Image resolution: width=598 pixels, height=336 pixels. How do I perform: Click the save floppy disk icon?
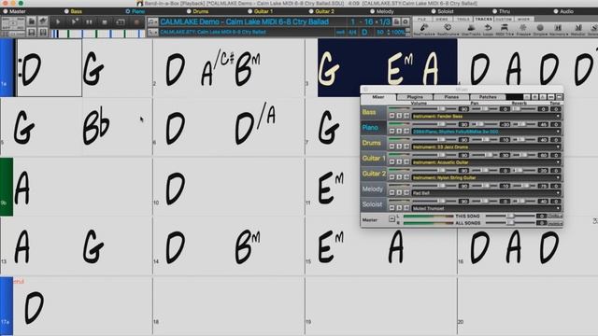coord(32,33)
